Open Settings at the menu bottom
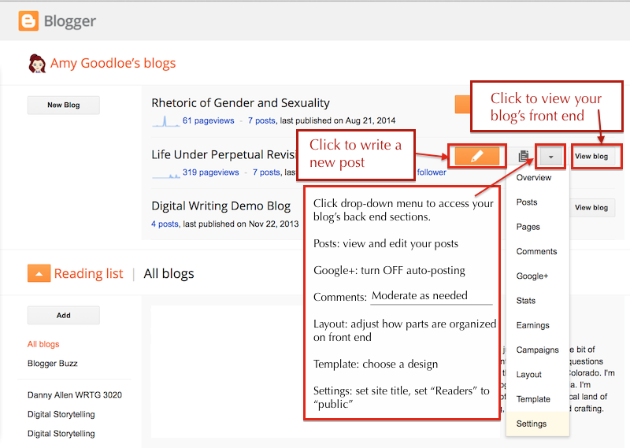This screenshot has width=630, height=448. tap(538, 424)
